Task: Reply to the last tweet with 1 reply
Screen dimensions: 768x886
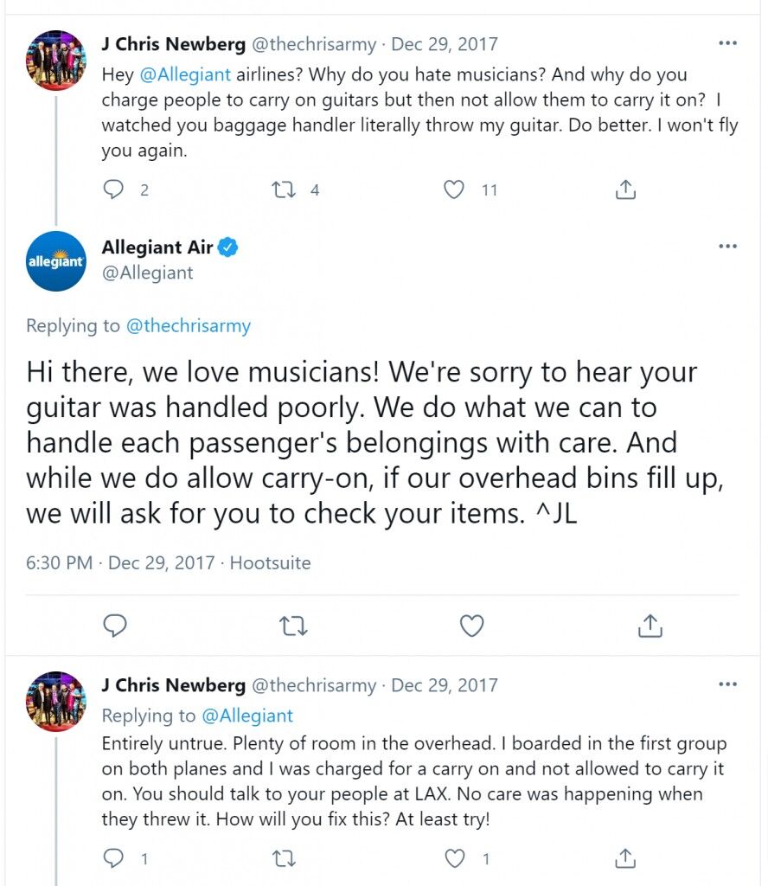Action: (x=113, y=858)
